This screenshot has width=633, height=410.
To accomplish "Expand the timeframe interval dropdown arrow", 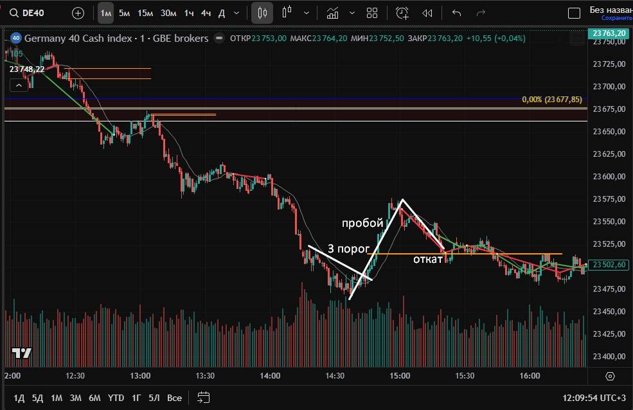I will (238, 13).
